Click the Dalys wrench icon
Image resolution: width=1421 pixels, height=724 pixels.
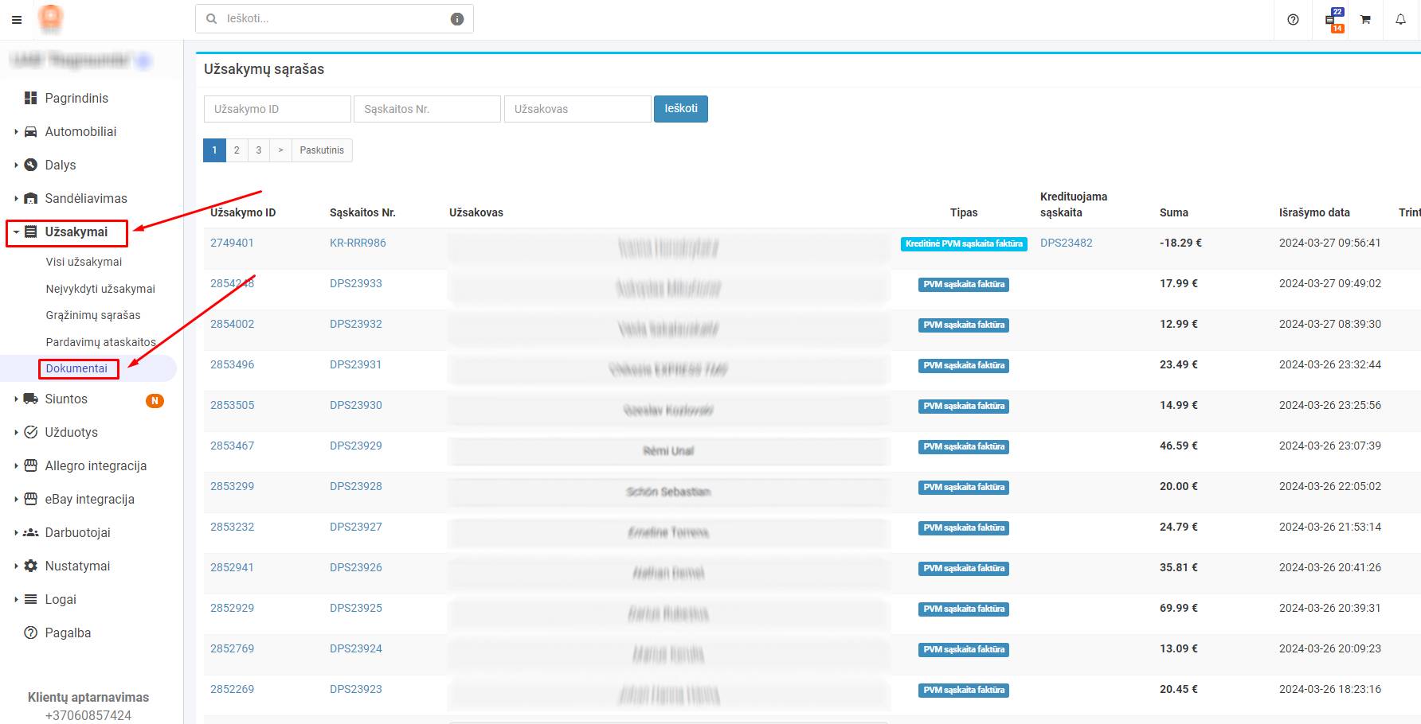click(x=30, y=165)
